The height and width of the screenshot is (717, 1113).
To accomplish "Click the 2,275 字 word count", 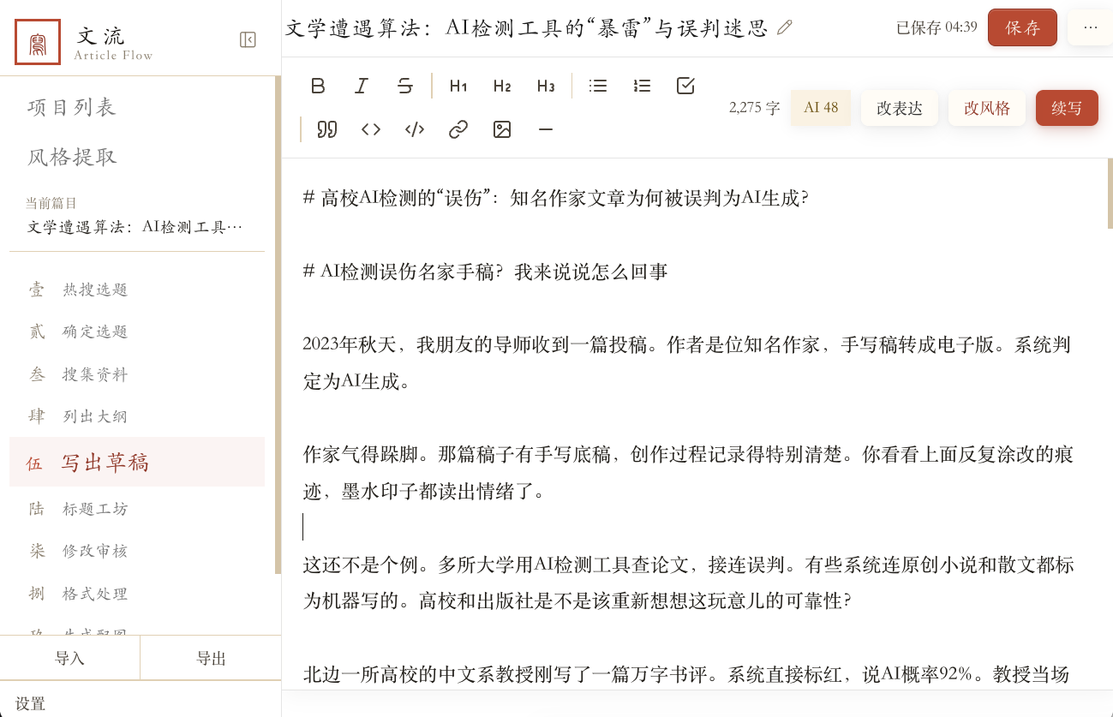I will pos(754,108).
